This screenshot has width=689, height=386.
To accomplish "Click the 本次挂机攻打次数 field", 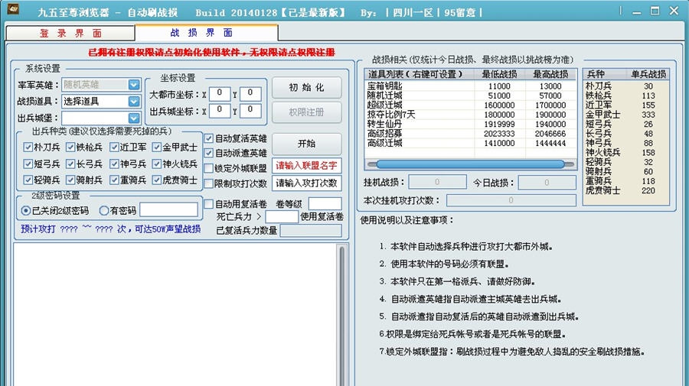I will tap(511, 200).
